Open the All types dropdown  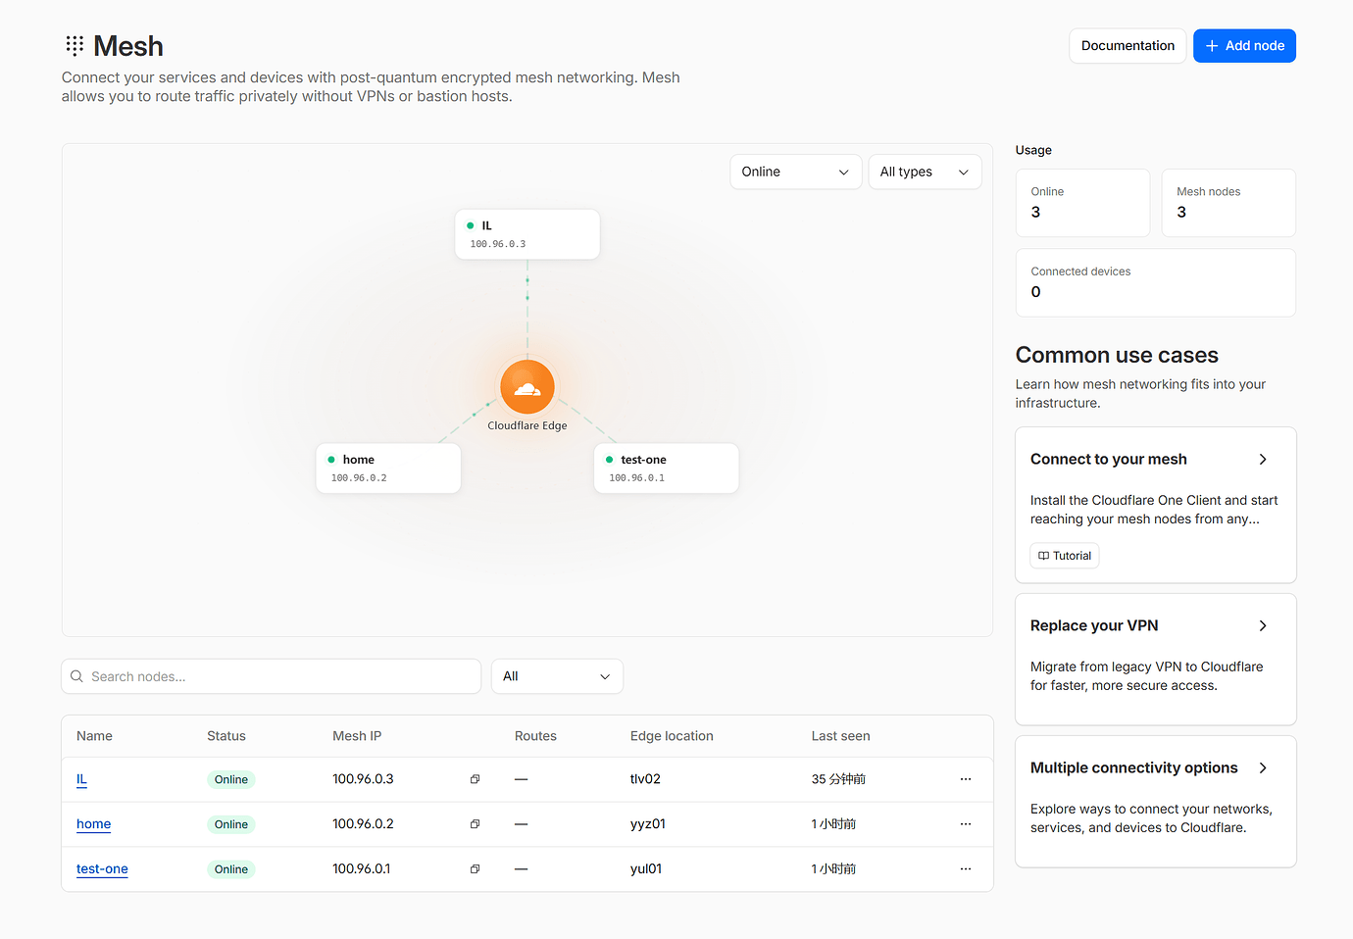click(925, 172)
